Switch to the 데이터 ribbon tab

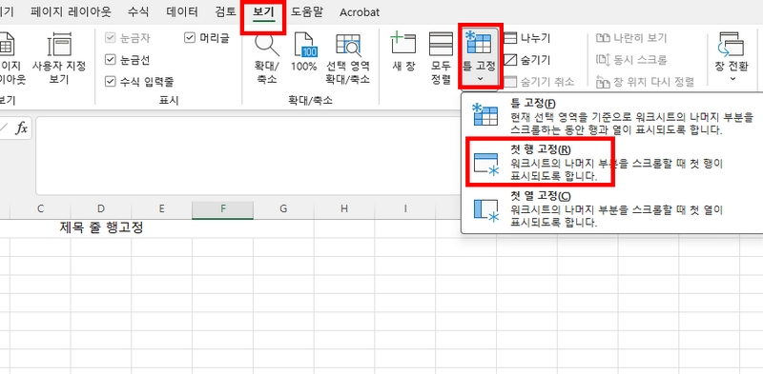click(x=182, y=12)
